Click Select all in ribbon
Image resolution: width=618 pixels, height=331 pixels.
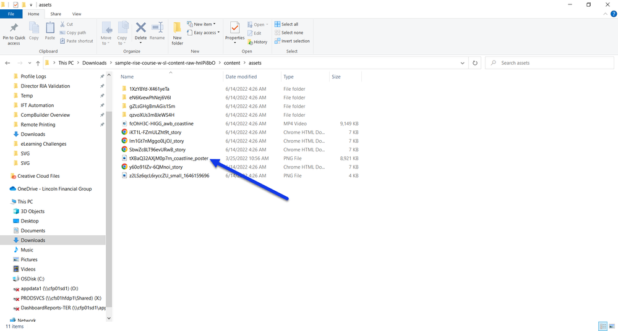pyautogui.click(x=286, y=24)
